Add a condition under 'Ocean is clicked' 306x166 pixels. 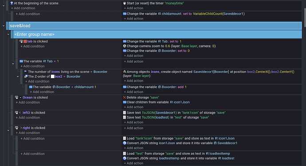click(x=28, y=102)
